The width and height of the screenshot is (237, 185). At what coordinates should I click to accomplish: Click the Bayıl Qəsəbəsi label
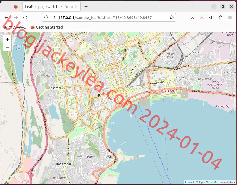86,157
